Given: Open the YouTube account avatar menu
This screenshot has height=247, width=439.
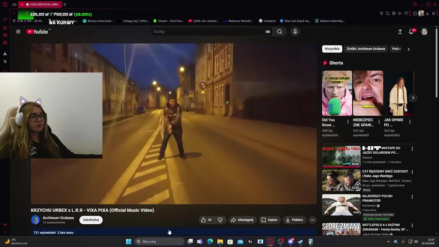Looking at the screenshot, I should [x=425, y=32].
